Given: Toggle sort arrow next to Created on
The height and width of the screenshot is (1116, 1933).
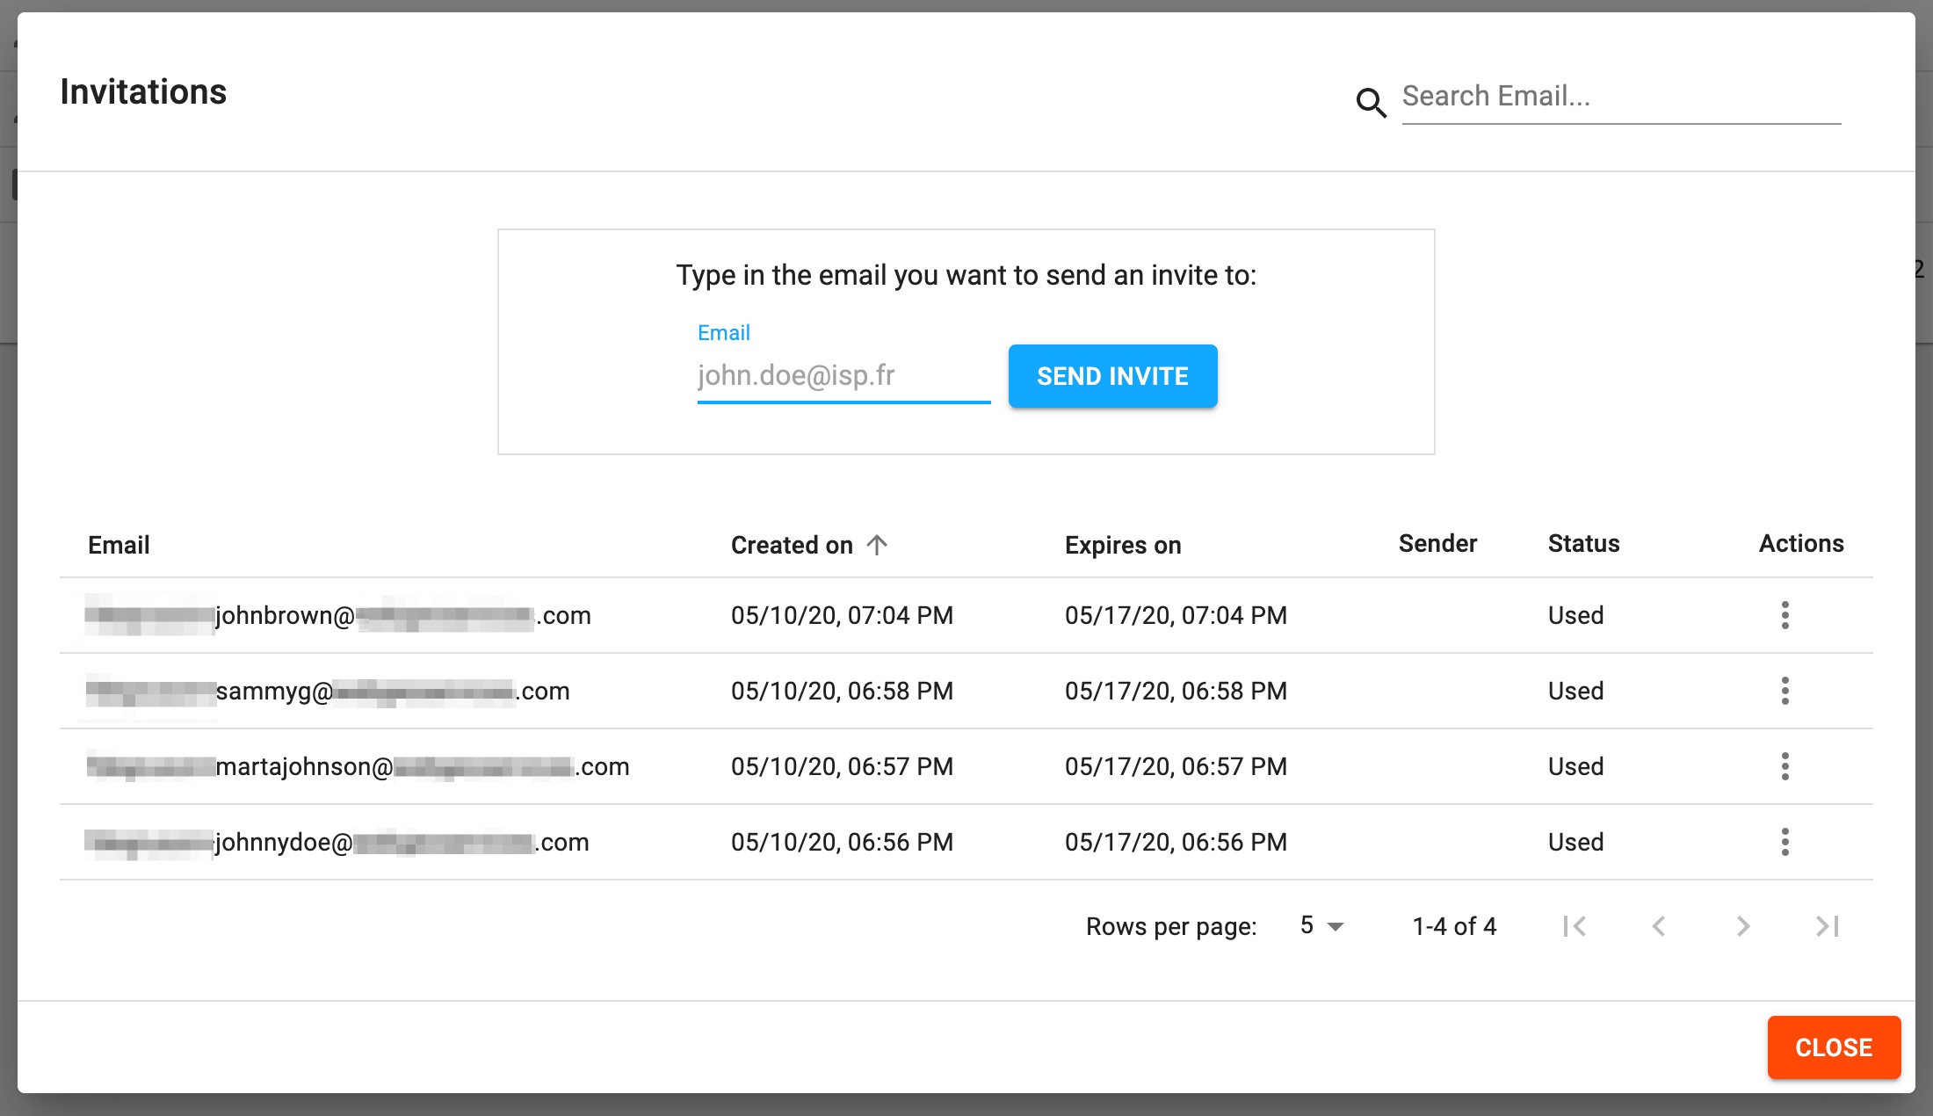Looking at the screenshot, I should (x=877, y=545).
